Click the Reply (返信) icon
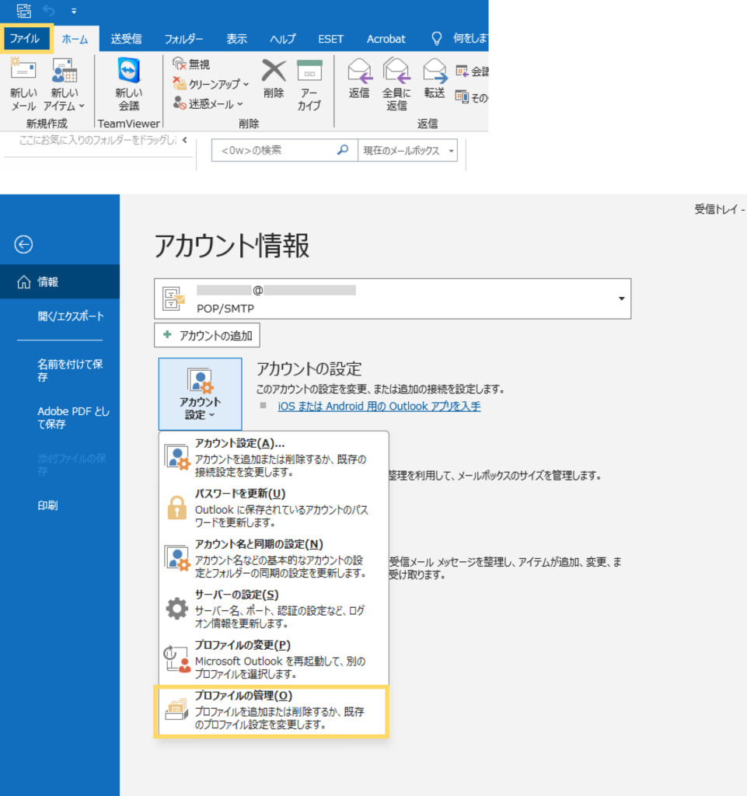This screenshot has height=796, width=747. point(359,72)
